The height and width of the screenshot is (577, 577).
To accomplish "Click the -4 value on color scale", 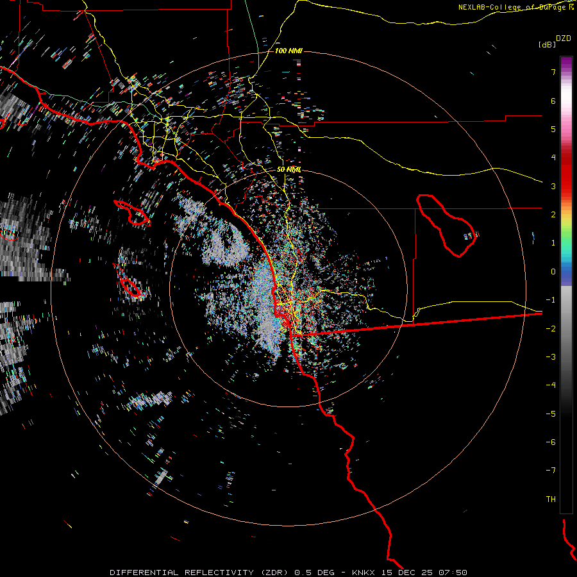I will click(551, 385).
